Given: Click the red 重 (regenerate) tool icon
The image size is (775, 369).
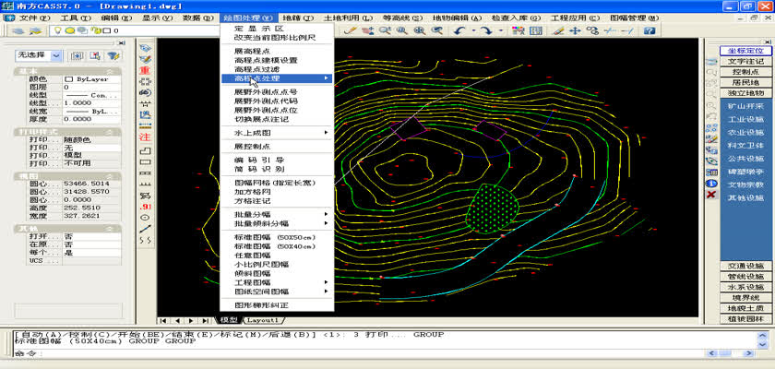Looking at the screenshot, I should point(145,70).
